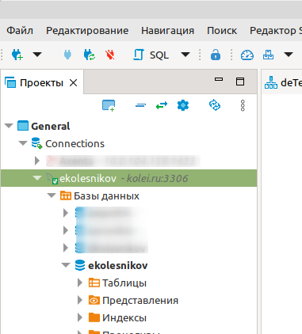Select the Индексы folder
Viewport: 302px width, 334px height.
click(124, 318)
